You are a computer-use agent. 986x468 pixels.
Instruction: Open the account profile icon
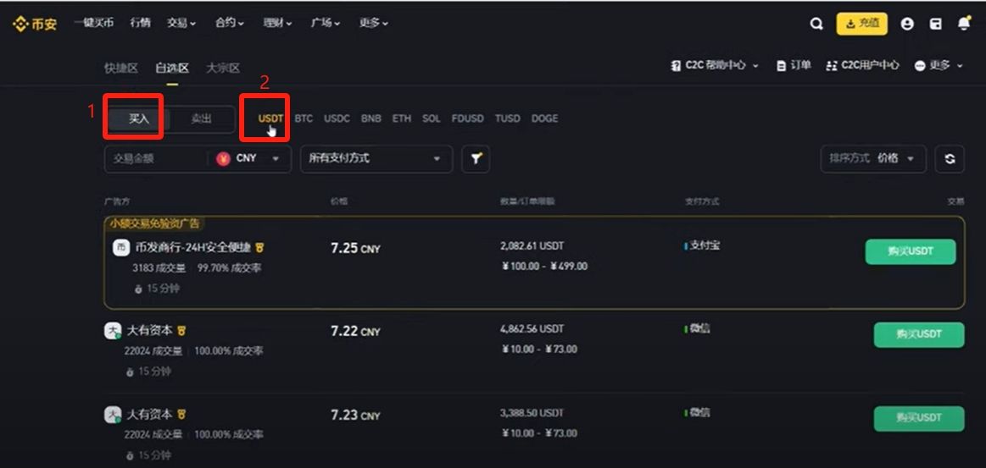(x=907, y=25)
